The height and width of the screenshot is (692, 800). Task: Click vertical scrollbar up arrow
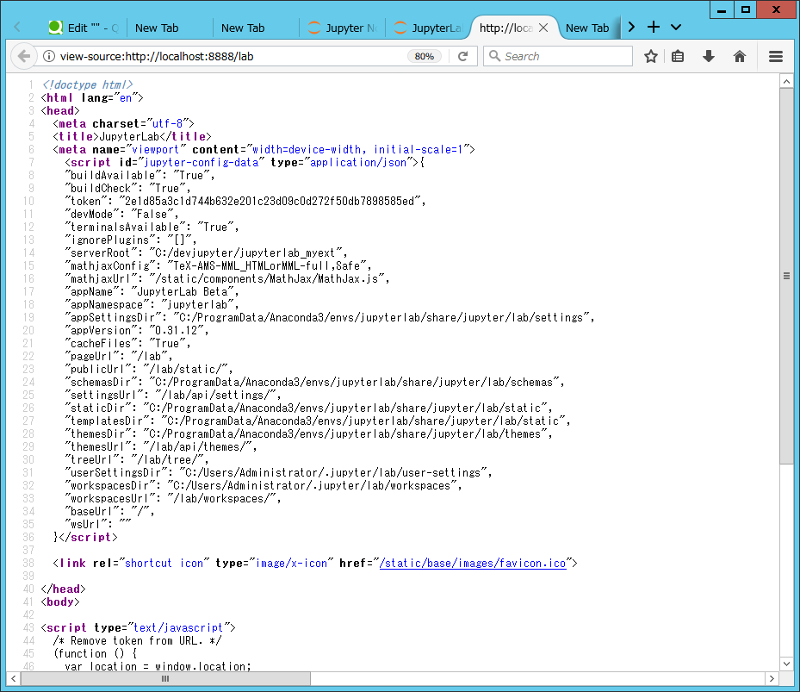[x=786, y=81]
